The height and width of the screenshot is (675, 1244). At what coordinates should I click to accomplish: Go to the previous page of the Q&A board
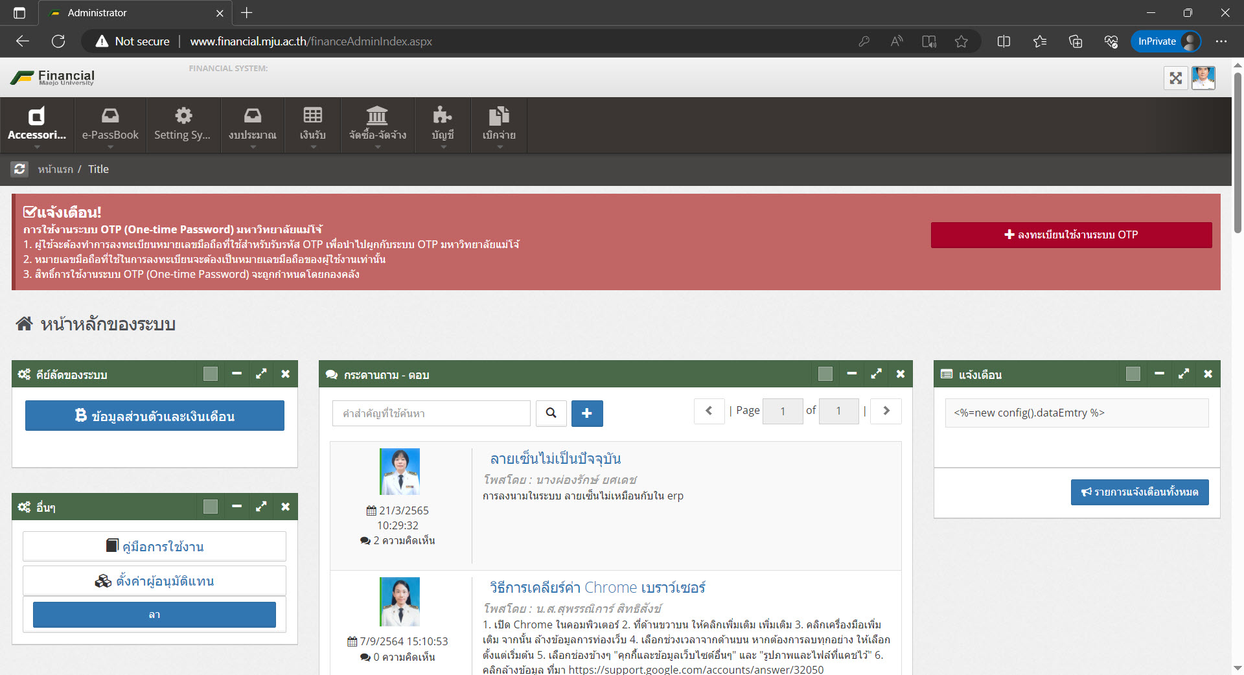click(x=709, y=411)
